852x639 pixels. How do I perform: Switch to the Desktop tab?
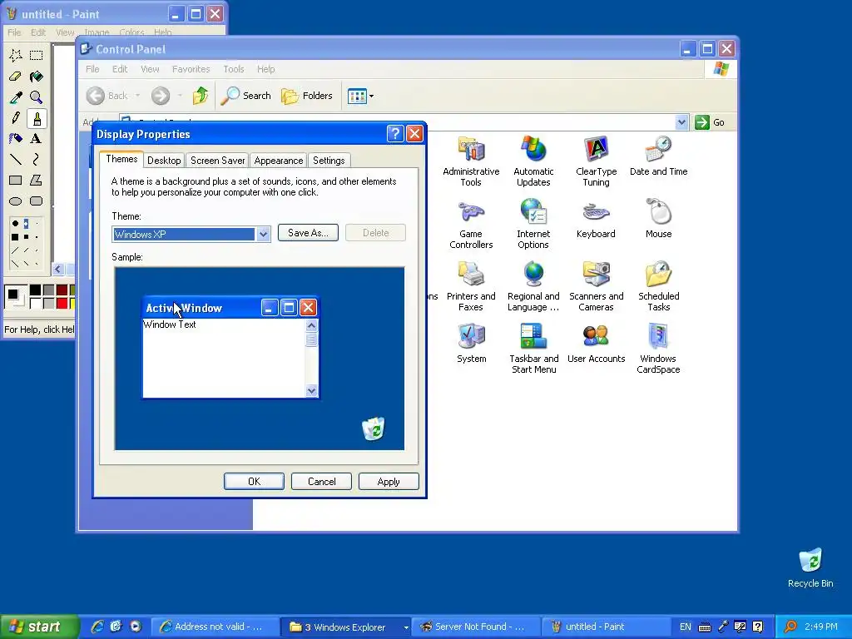[x=164, y=161]
